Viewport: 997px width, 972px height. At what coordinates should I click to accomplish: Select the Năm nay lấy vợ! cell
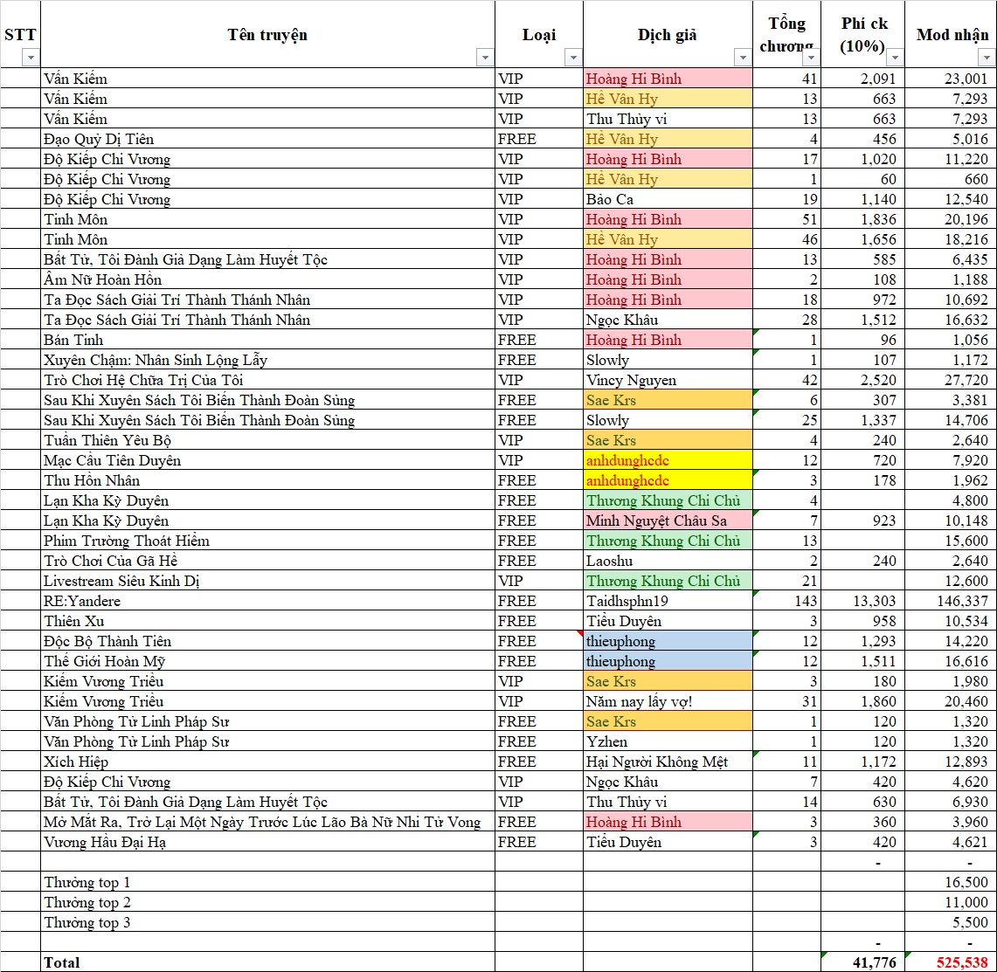pyautogui.click(x=668, y=701)
